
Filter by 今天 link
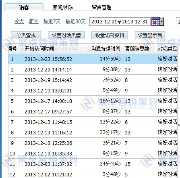[x=19, y=21]
